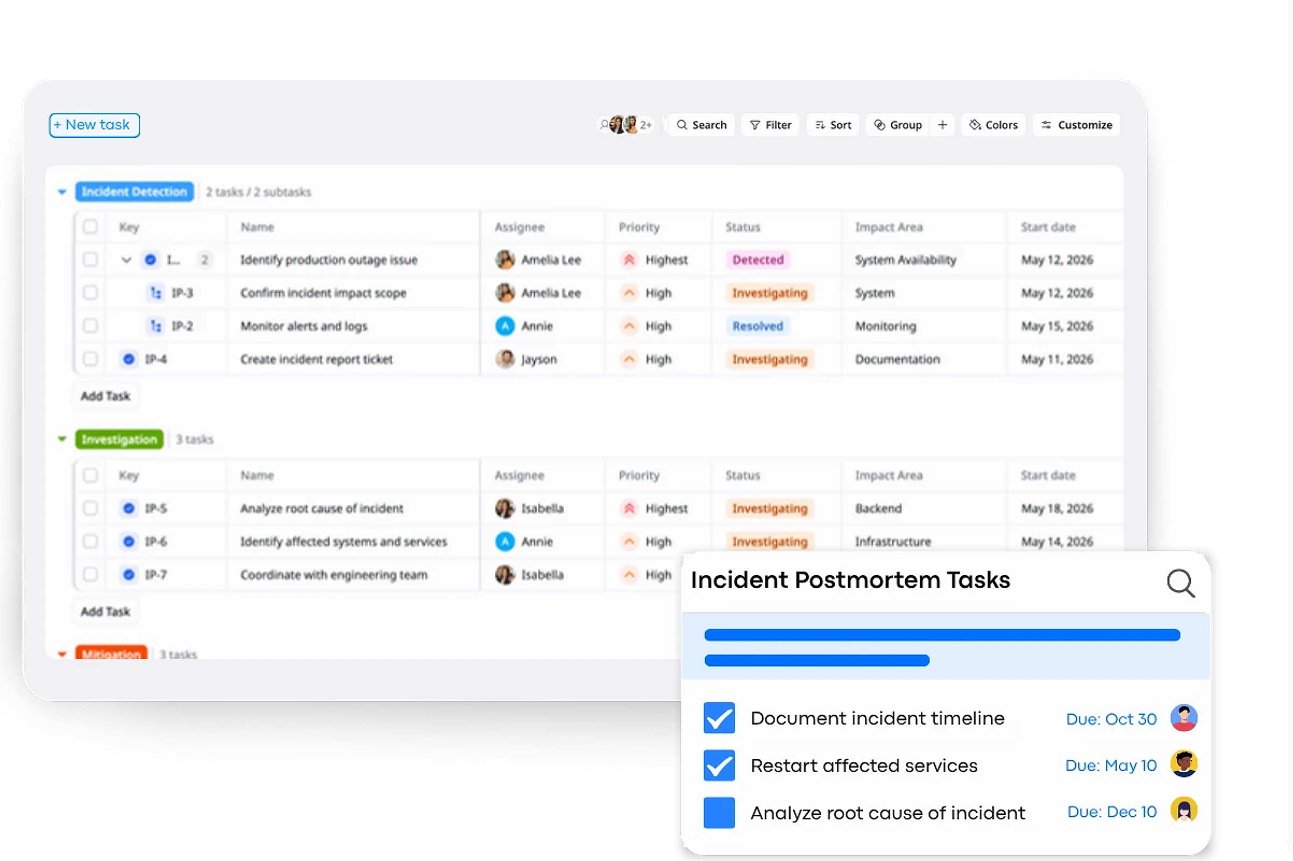This screenshot has height=861, width=1293.
Task: Check Analyze root cause of incident box
Action: click(x=719, y=813)
